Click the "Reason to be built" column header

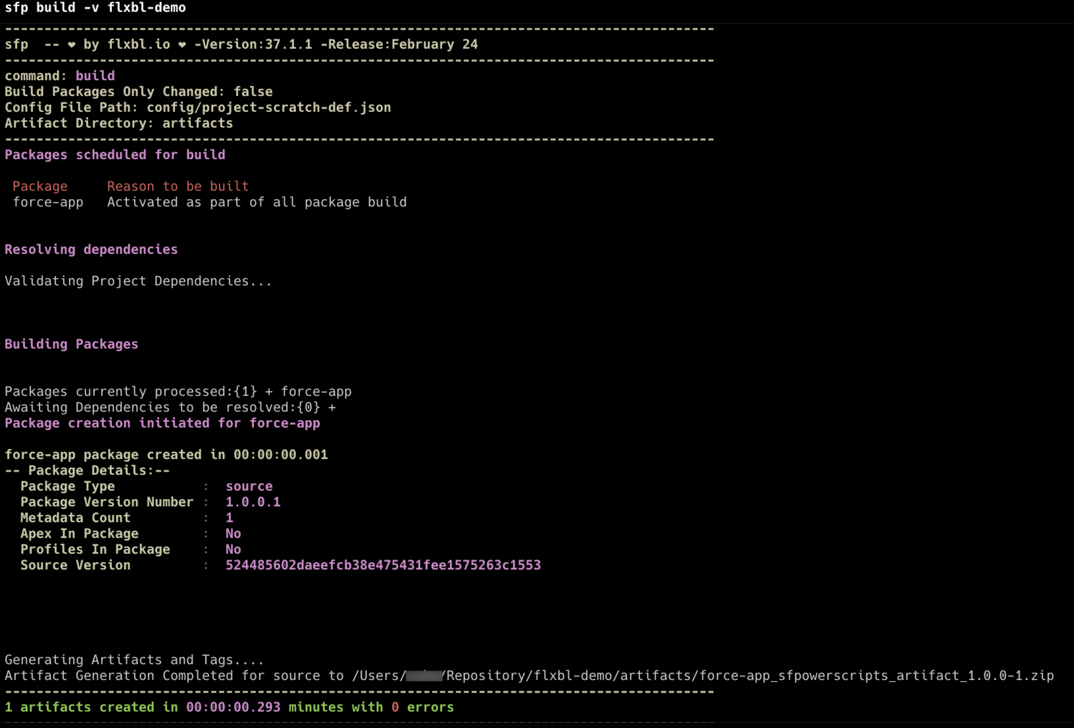coord(178,186)
